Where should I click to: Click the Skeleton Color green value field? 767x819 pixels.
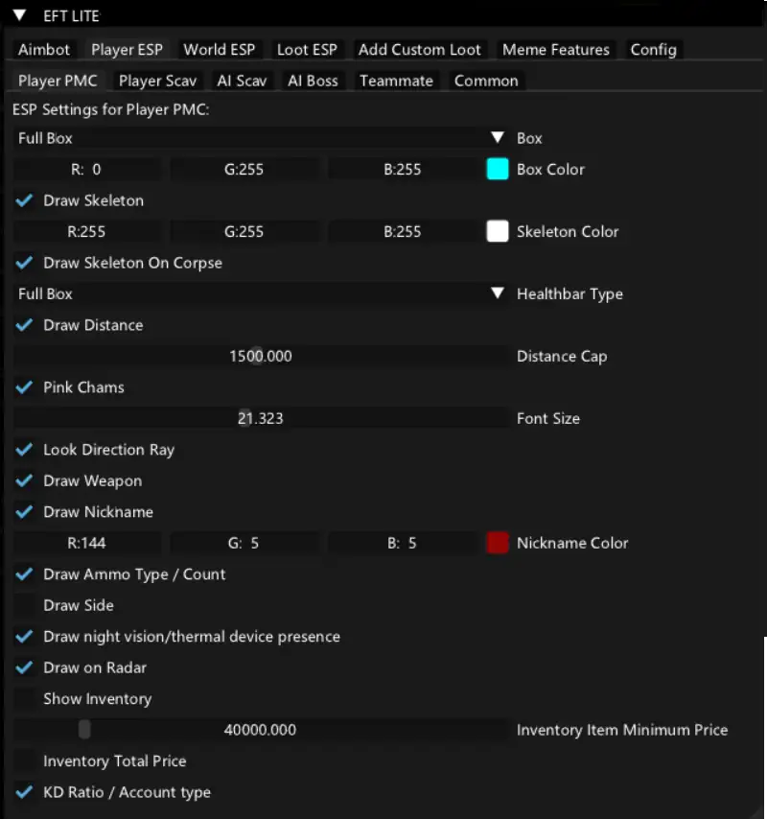[x=244, y=231]
